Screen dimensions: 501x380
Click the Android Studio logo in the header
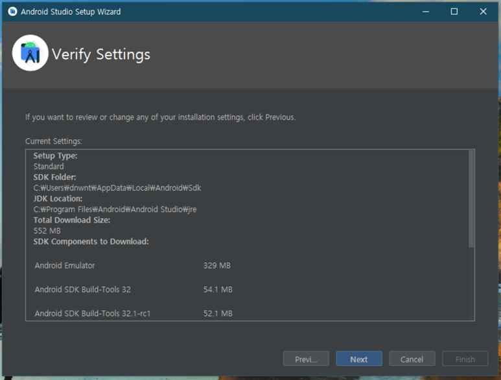[x=30, y=53]
